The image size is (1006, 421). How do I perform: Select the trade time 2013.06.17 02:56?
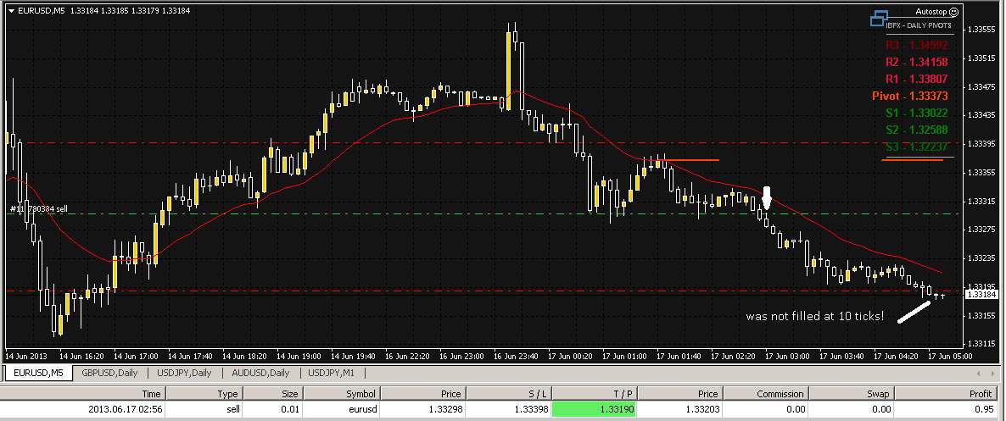83,410
